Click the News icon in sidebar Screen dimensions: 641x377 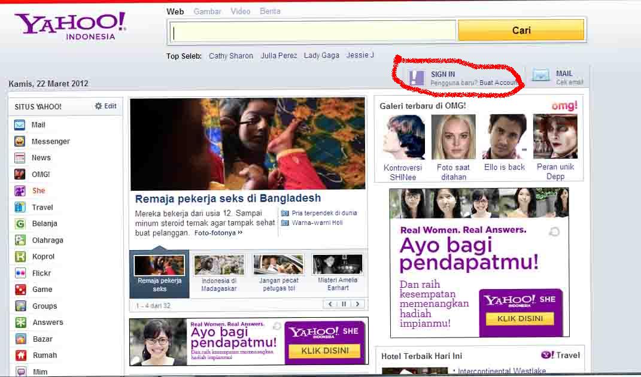click(x=20, y=157)
